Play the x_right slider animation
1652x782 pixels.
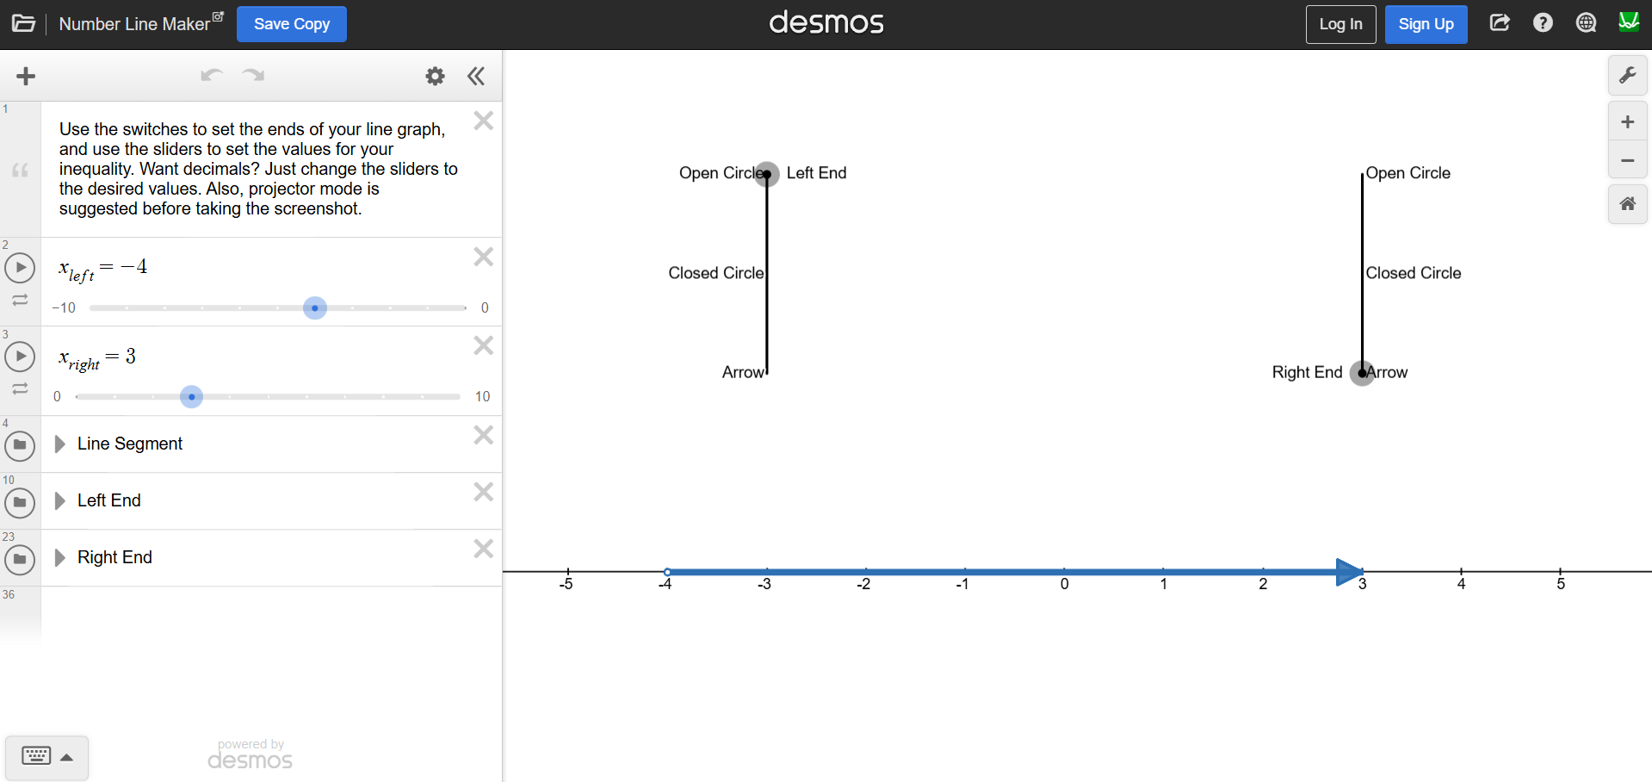point(20,357)
